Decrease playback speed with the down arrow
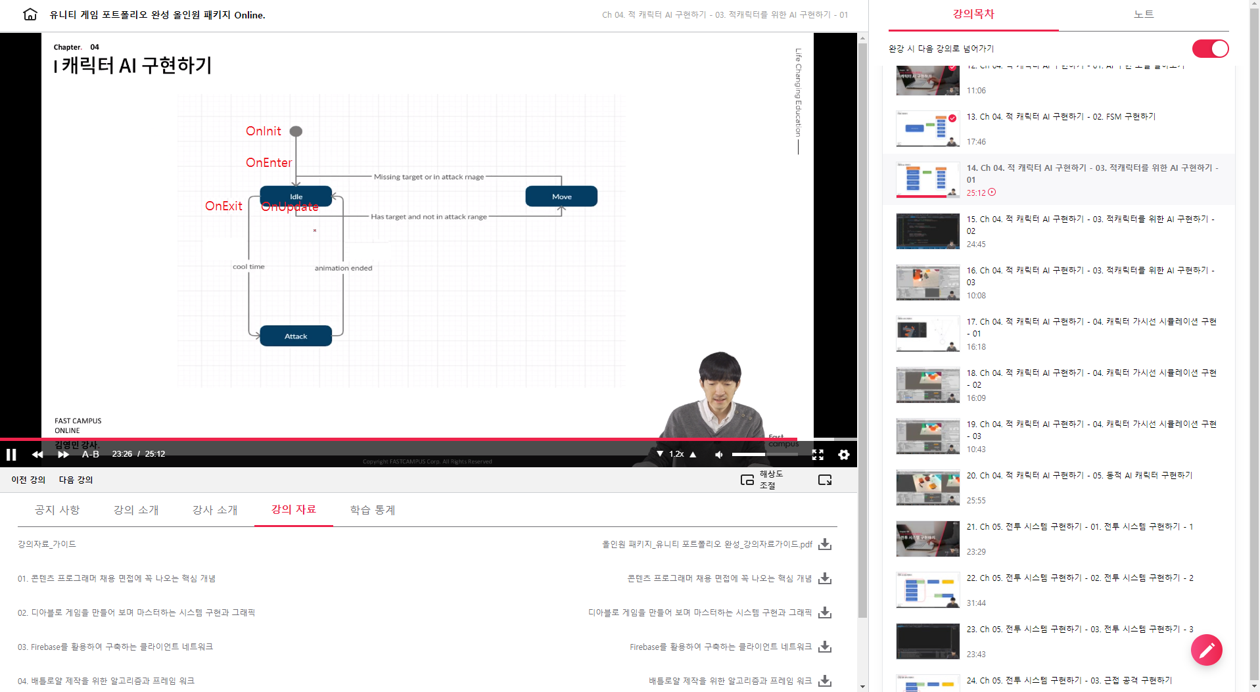The image size is (1260, 692). click(660, 454)
